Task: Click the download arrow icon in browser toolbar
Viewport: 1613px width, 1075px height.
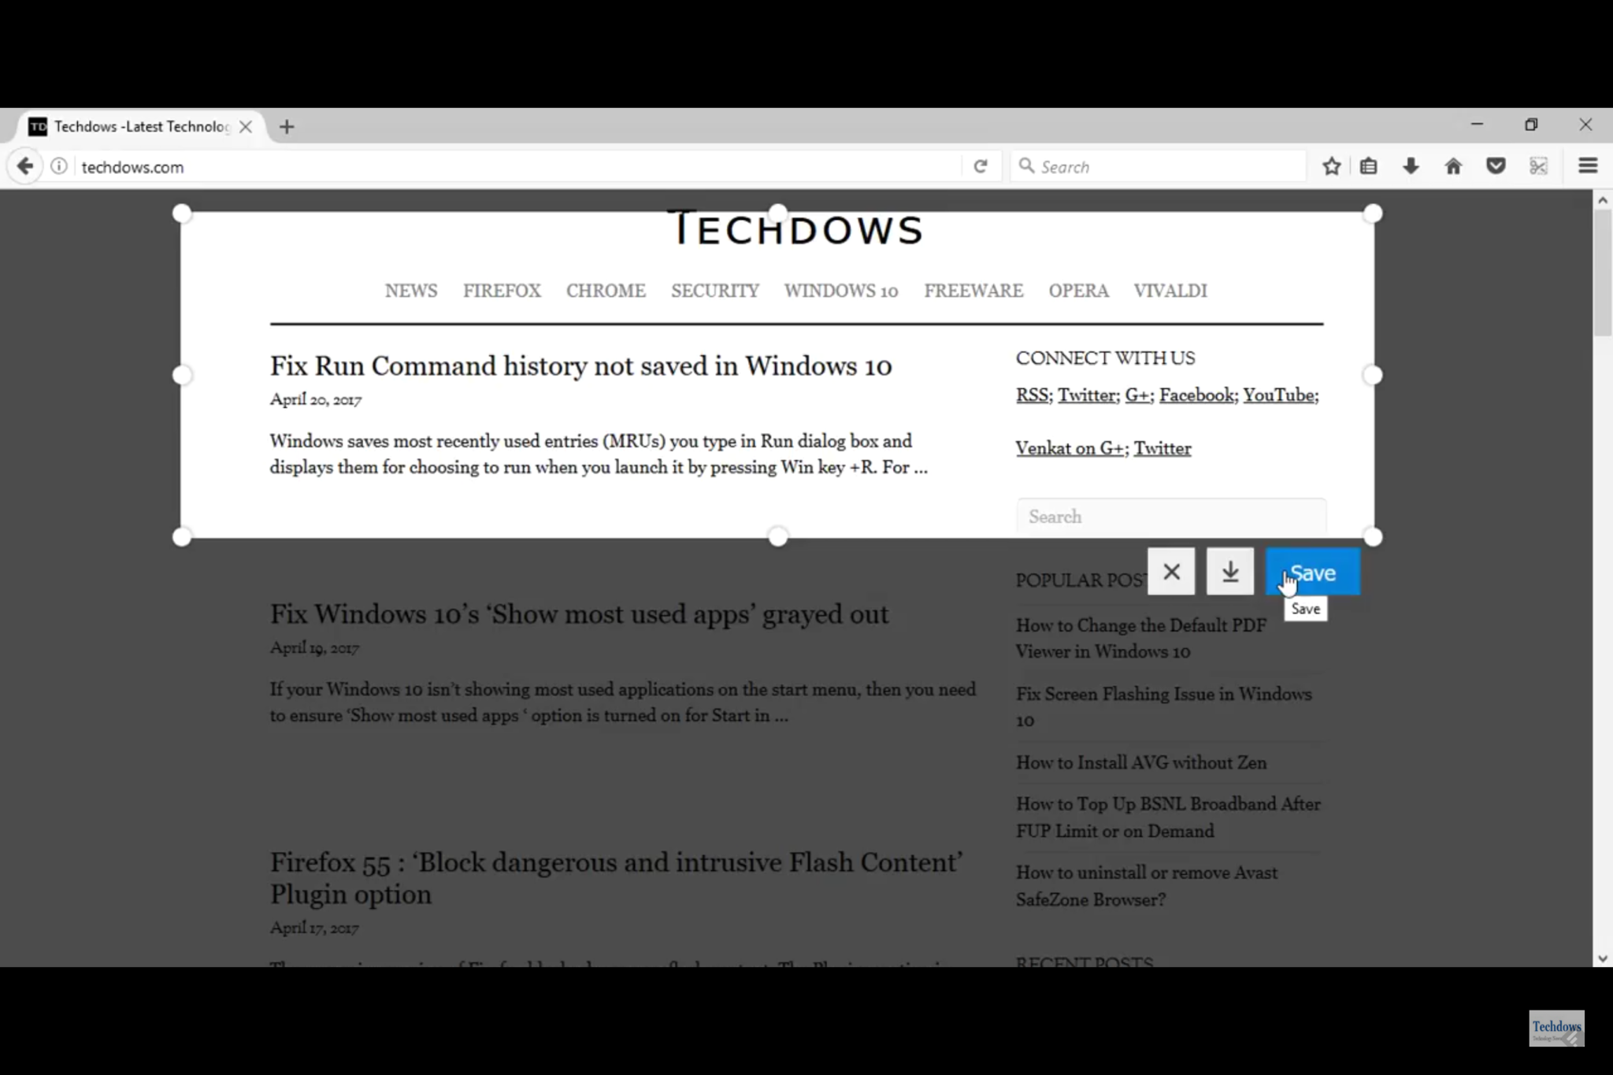Action: click(1409, 167)
